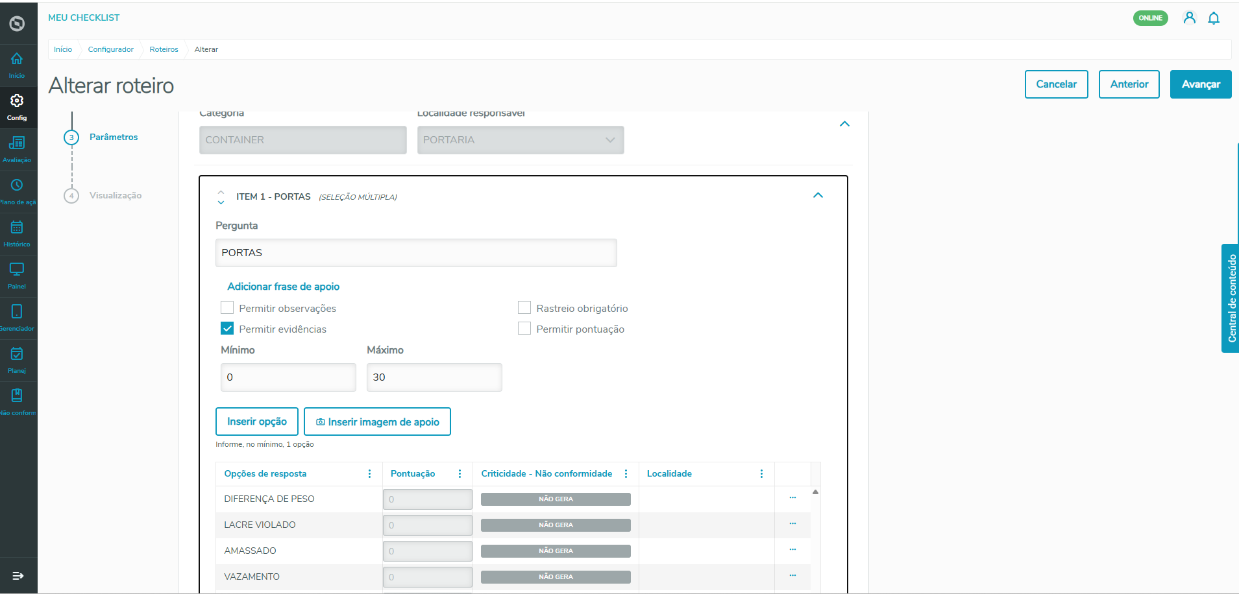Collapse the category section chevron
The width and height of the screenshot is (1239, 594).
[844, 124]
